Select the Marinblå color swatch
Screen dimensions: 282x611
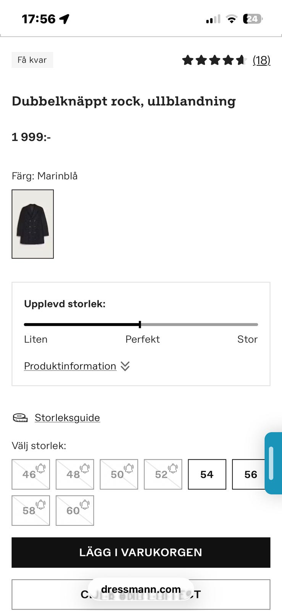[x=33, y=224]
